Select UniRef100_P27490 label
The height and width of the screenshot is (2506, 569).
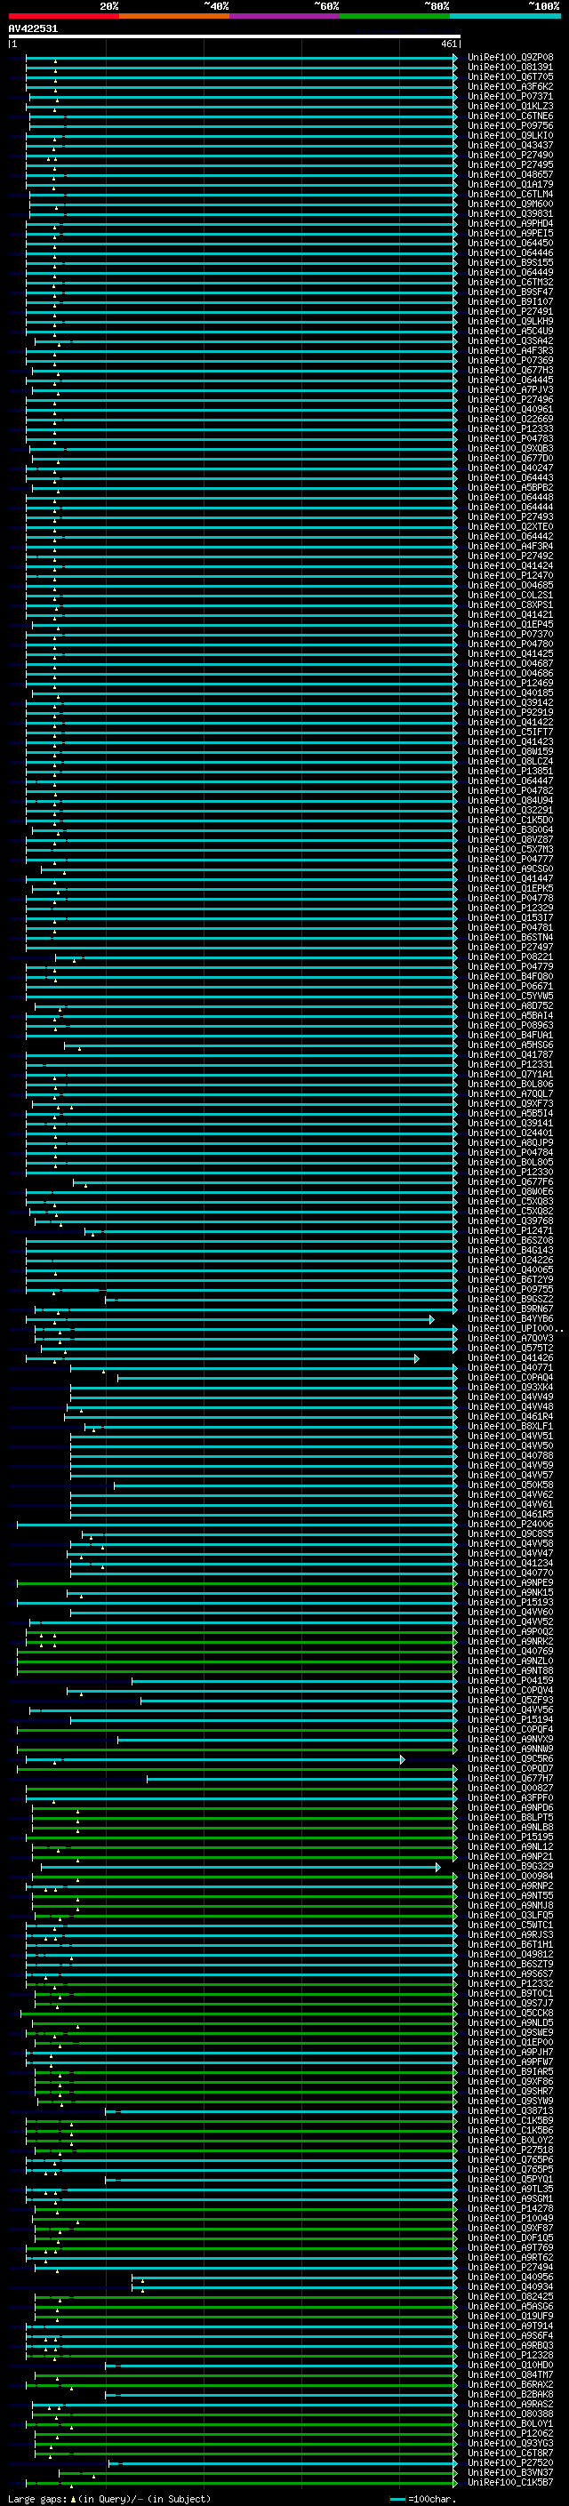(510, 155)
